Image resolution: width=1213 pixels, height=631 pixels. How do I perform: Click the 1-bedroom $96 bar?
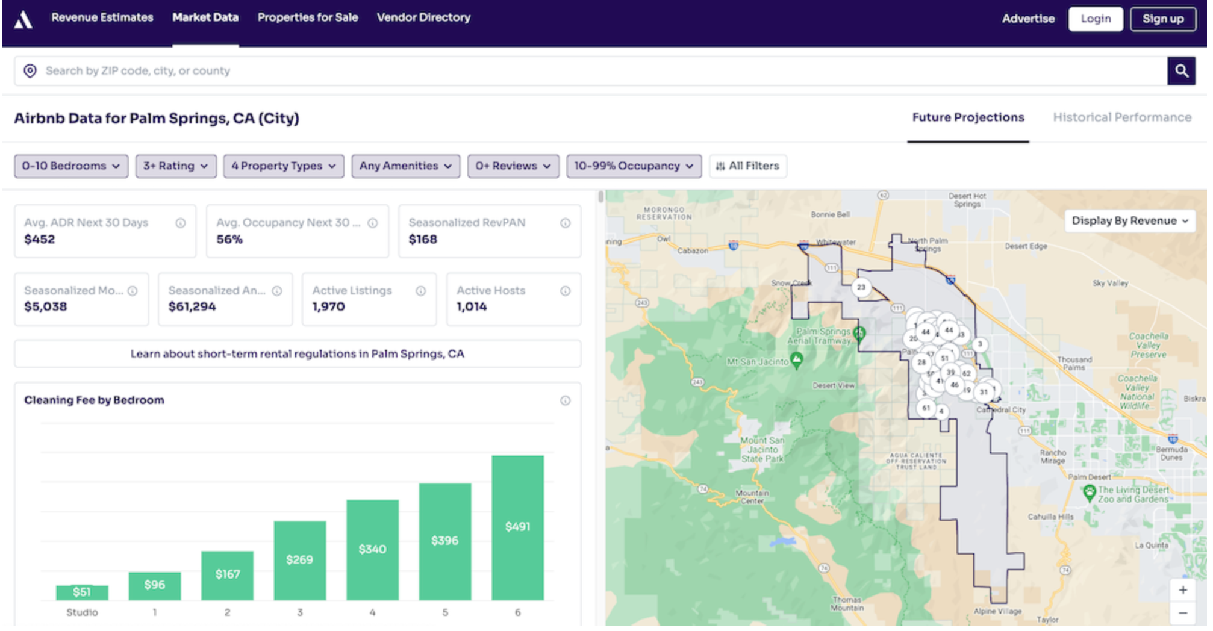pos(155,586)
